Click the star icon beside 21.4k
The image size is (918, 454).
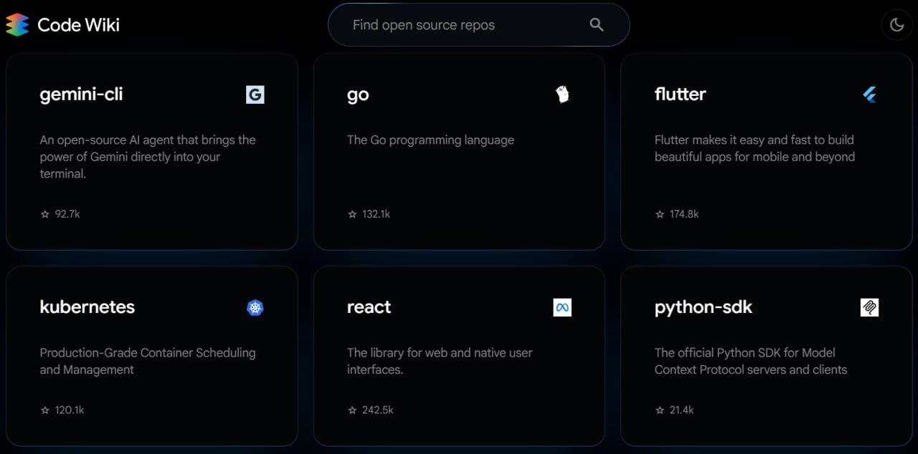click(660, 410)
